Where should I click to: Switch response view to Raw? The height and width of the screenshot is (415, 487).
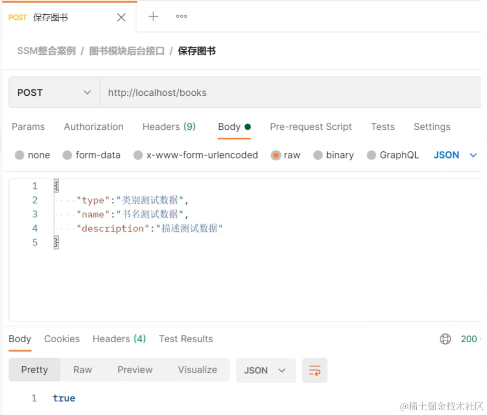click(x=83, y=369)
